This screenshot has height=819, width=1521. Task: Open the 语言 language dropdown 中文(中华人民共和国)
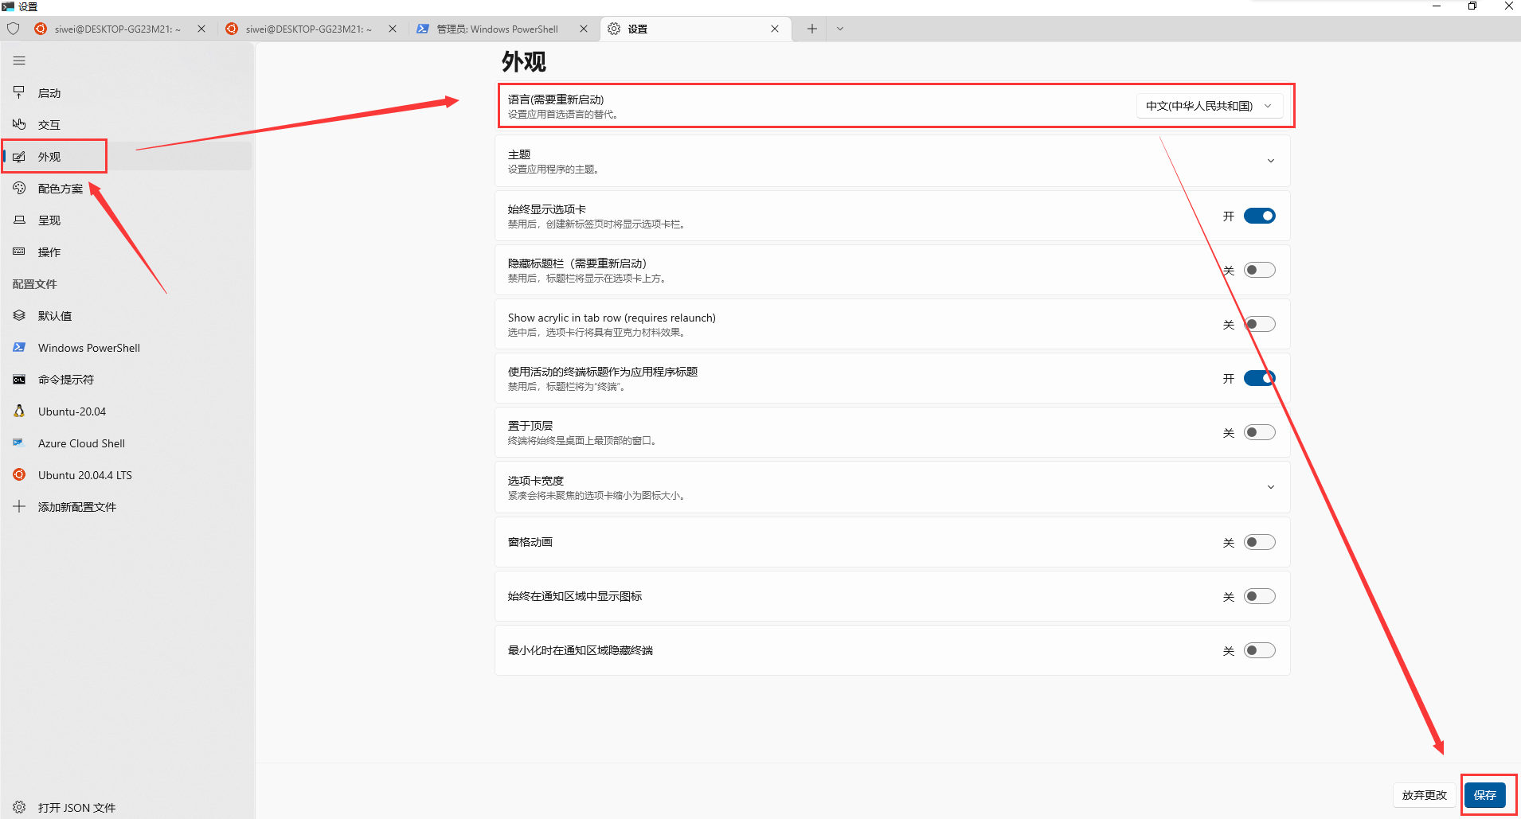tap(1209, 106)
